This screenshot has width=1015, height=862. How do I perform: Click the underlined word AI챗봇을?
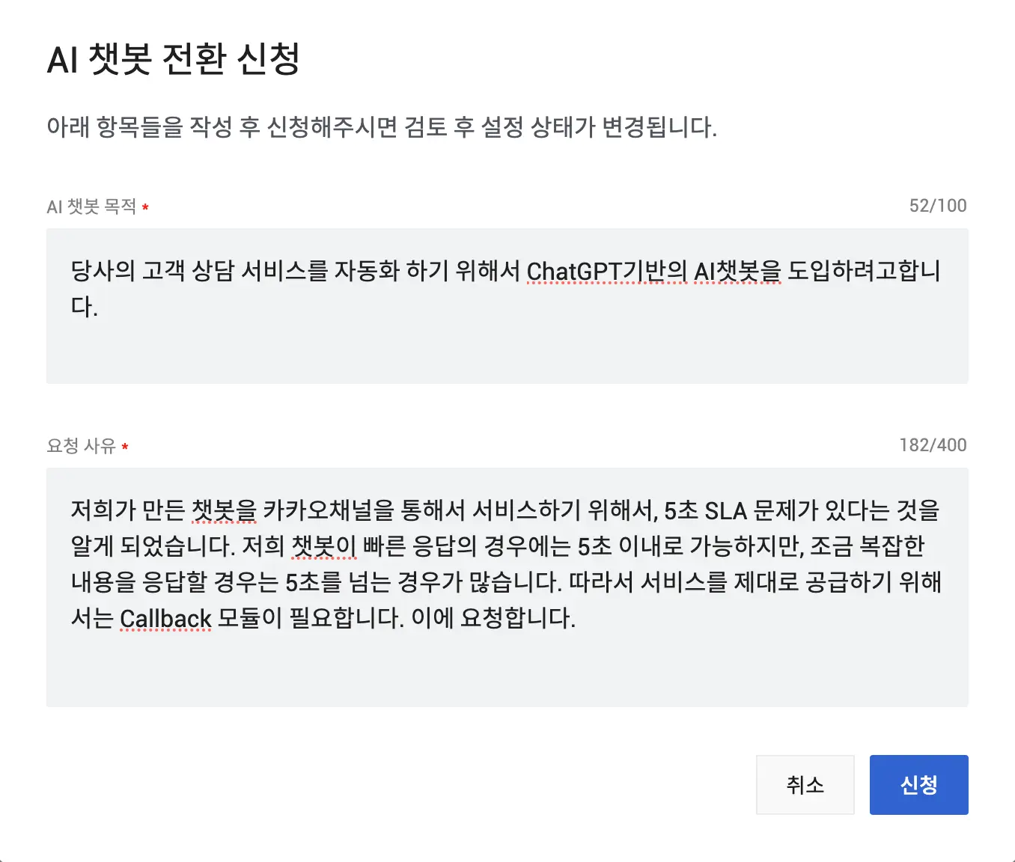(x=737, y=270)
